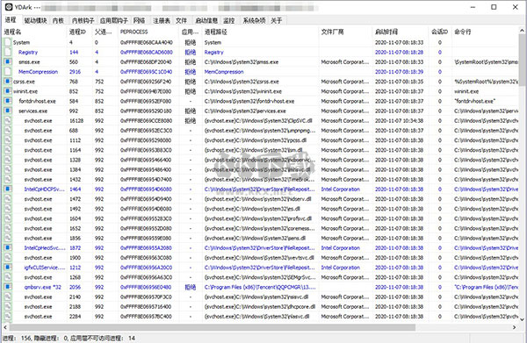
Task: Select the services.exe tree node
Action: 32,111
